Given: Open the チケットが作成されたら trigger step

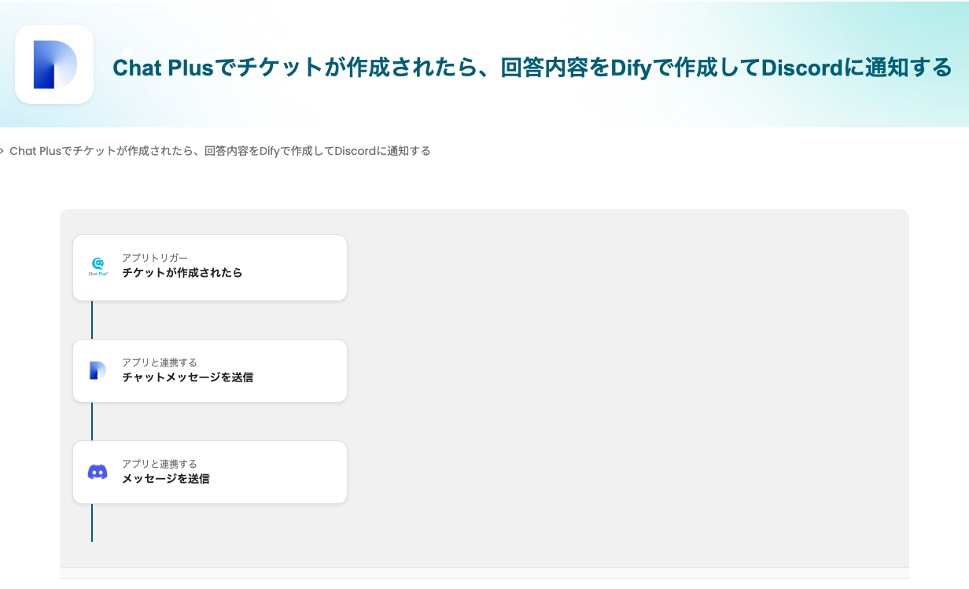Looking at the screenshot, I should click(x=182, y=274).
